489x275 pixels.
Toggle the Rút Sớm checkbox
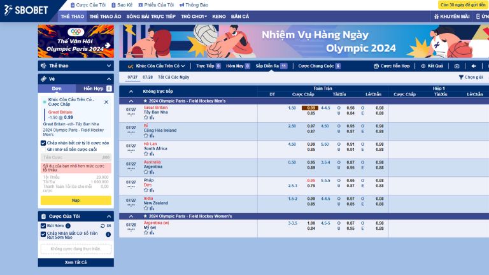(x=43, y=226)
